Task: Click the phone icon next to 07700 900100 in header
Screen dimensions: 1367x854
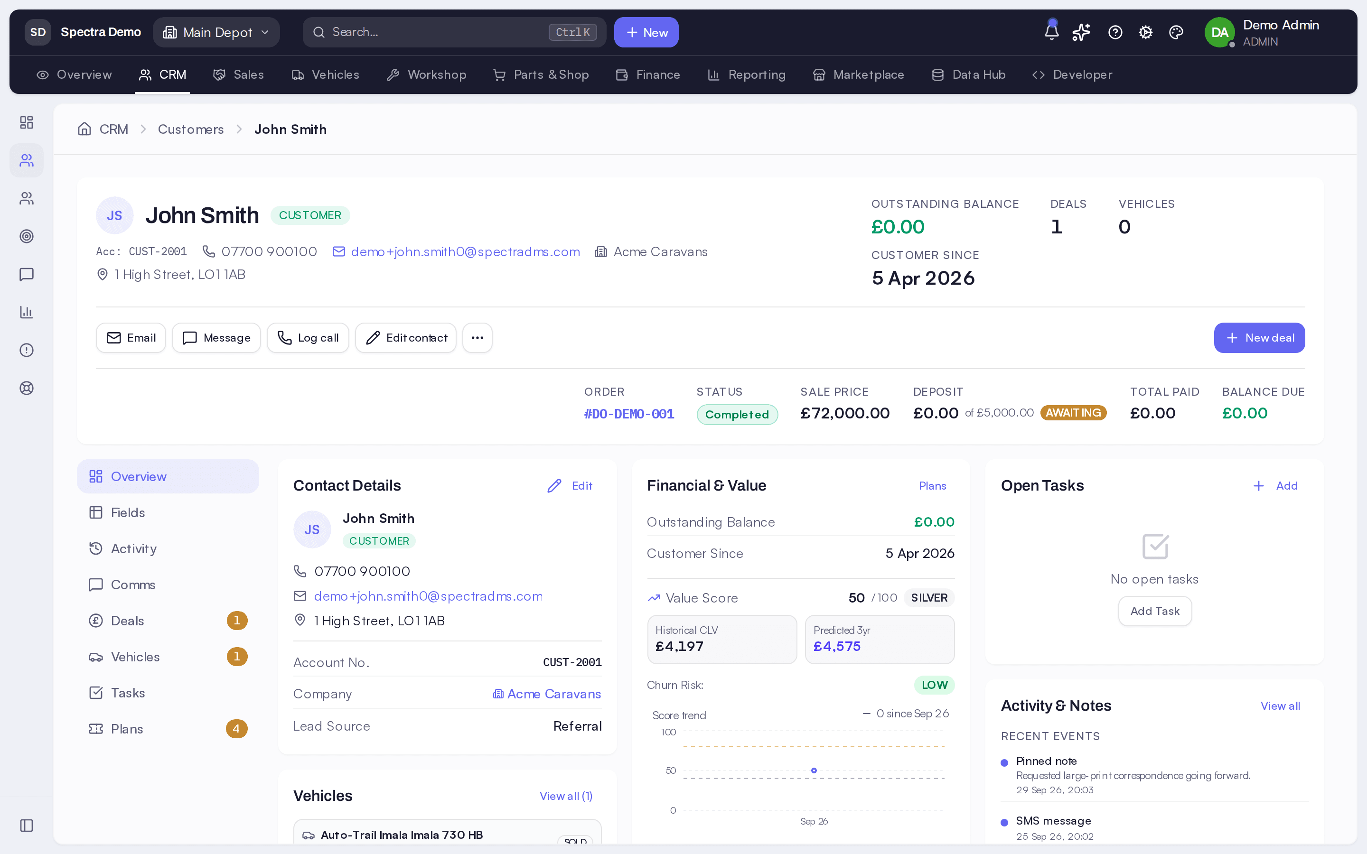Action: [208, 251]
